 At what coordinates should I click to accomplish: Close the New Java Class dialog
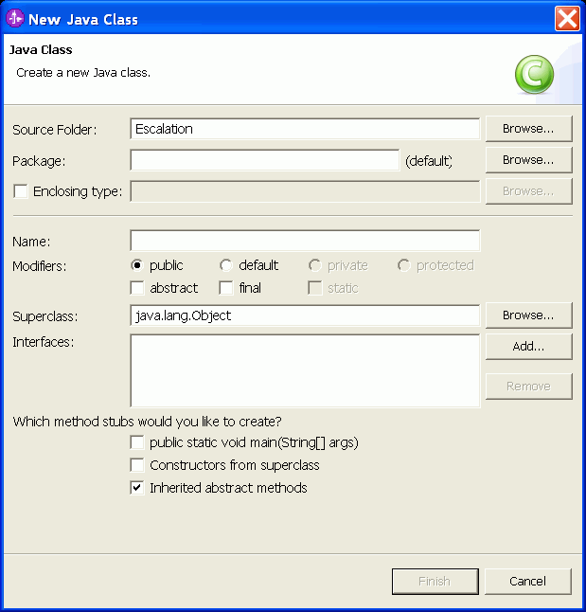(x=567, y=18)
